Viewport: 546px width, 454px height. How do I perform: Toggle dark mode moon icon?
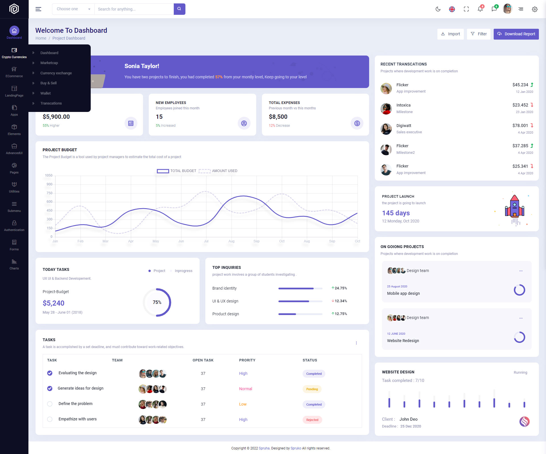[x=438, y=9]
